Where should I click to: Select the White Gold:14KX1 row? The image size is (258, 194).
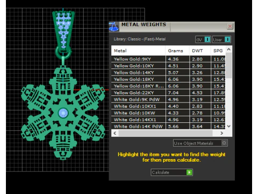[168, 120]
